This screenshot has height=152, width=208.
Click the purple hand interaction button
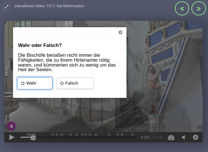(x=11, y=126)
